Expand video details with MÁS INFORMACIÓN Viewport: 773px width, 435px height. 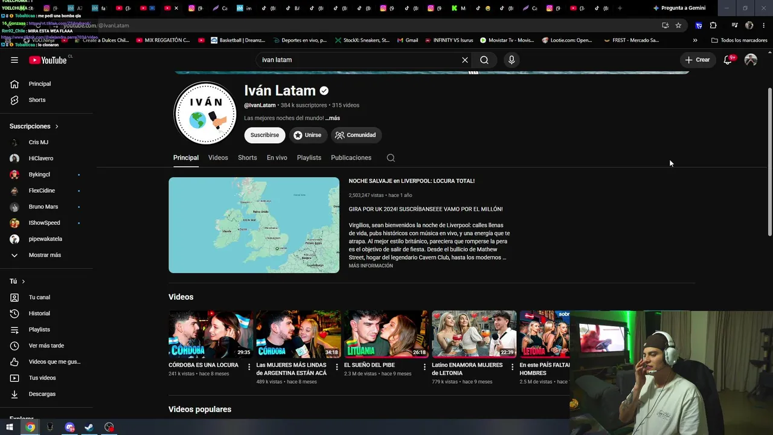click(x=371, y=266)
